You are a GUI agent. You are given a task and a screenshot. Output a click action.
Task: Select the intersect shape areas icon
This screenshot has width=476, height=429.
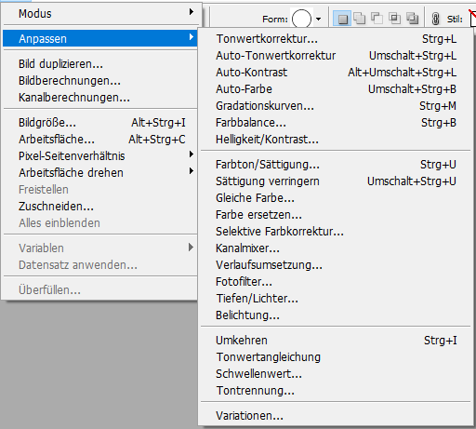tap(395, 19)
